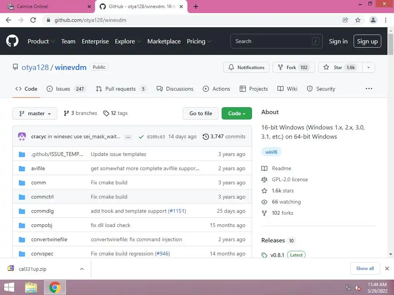Screen dimensions: 394x295
Task: Bookmark this page with the star icon
Action: [358, 20]
